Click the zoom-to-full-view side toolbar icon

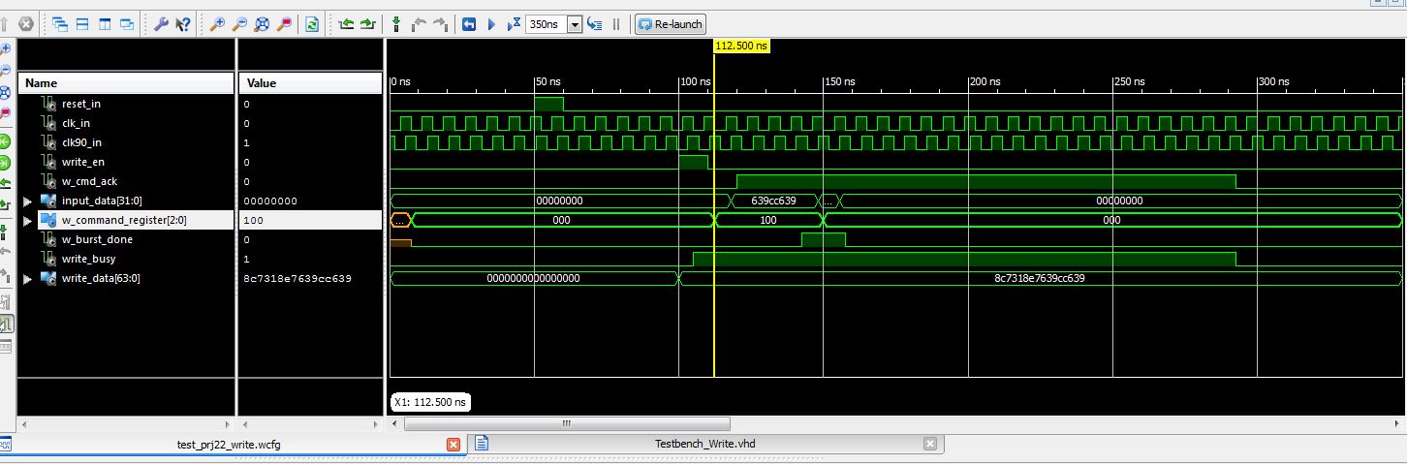pos(5,92)
